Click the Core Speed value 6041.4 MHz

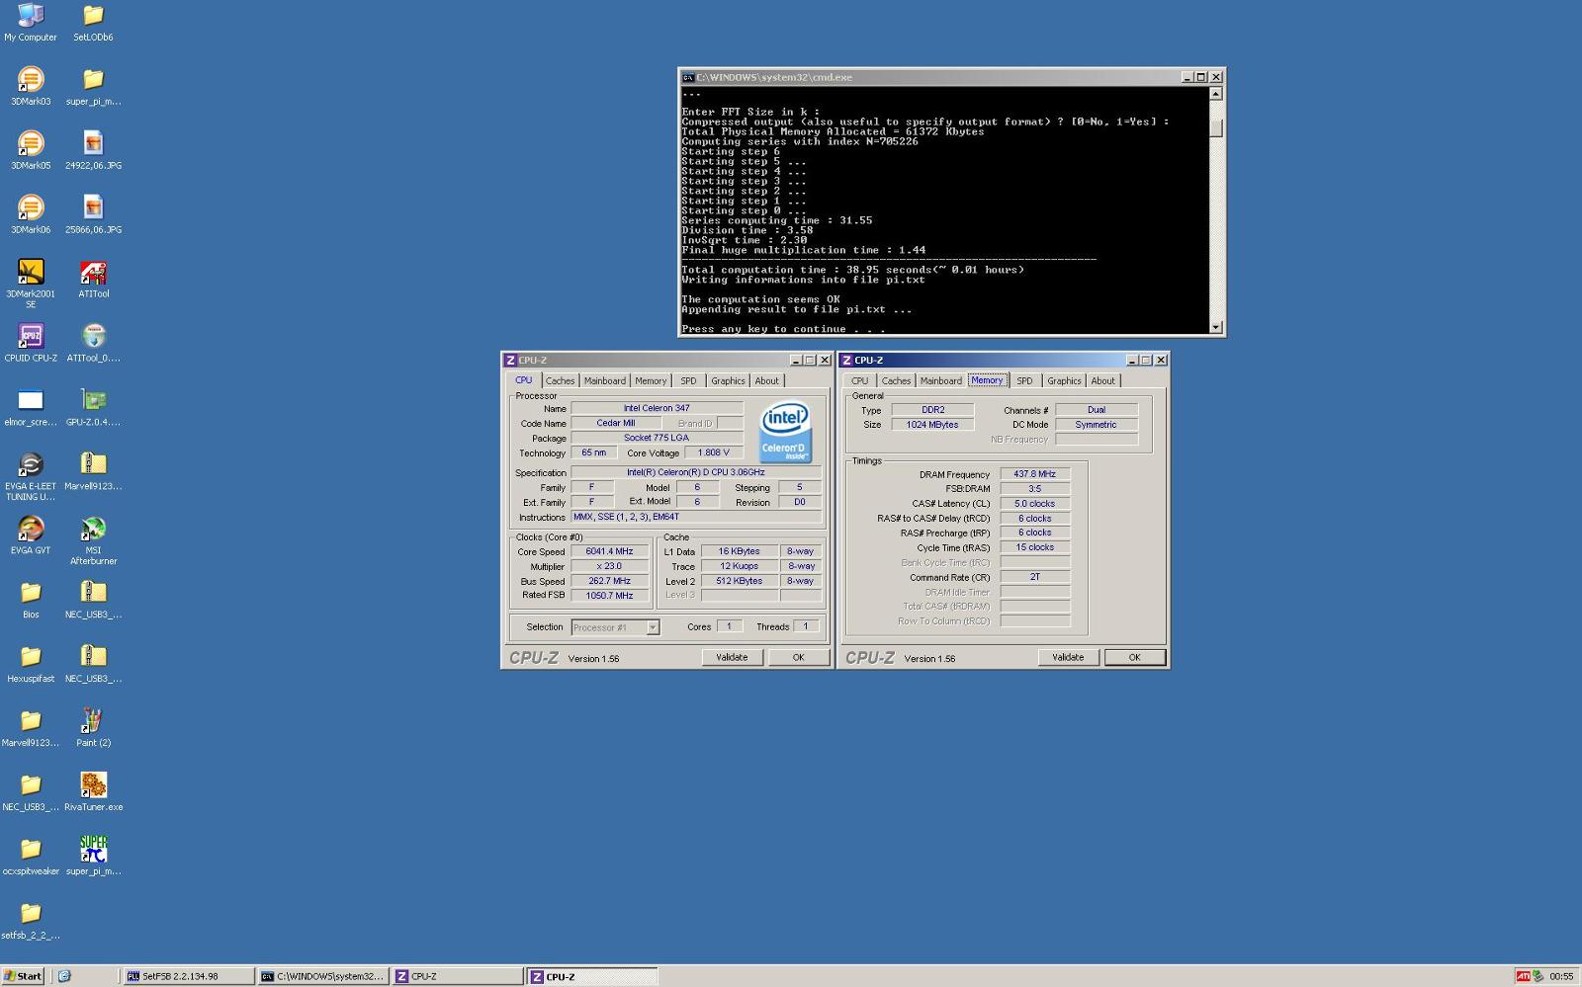point(609,551)
